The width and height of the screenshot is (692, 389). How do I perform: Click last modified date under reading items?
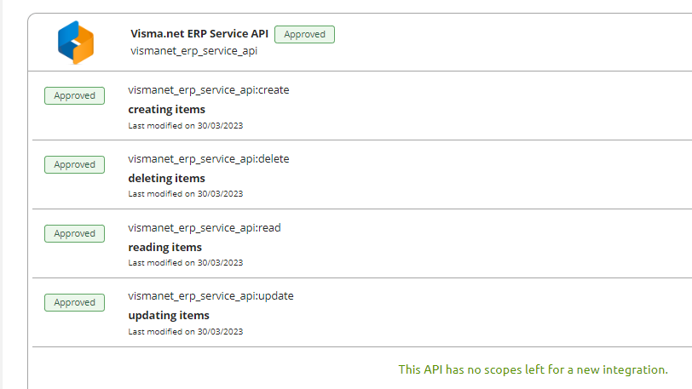tap(186, 263)
